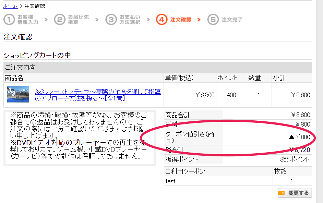Click the 獲得ポイント 356ポイント value
Image resolution: width=323 pixels, height=203 pixels.
(295, 159)
